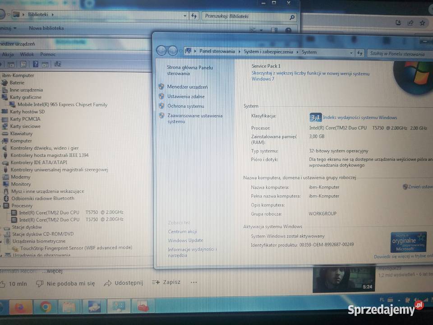This screenshot has width=433, height=325.
Task: Click refresh button in Biblioteki address bar
Action: coord(194,16)
